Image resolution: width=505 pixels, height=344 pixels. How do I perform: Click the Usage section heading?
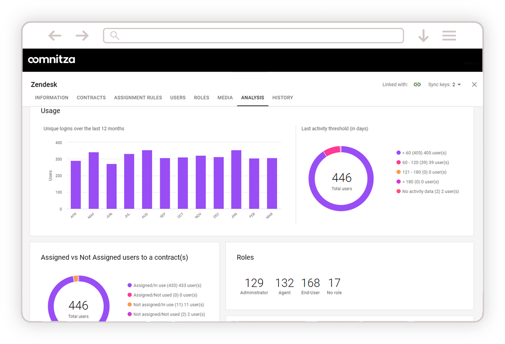(x=50, y=111)
